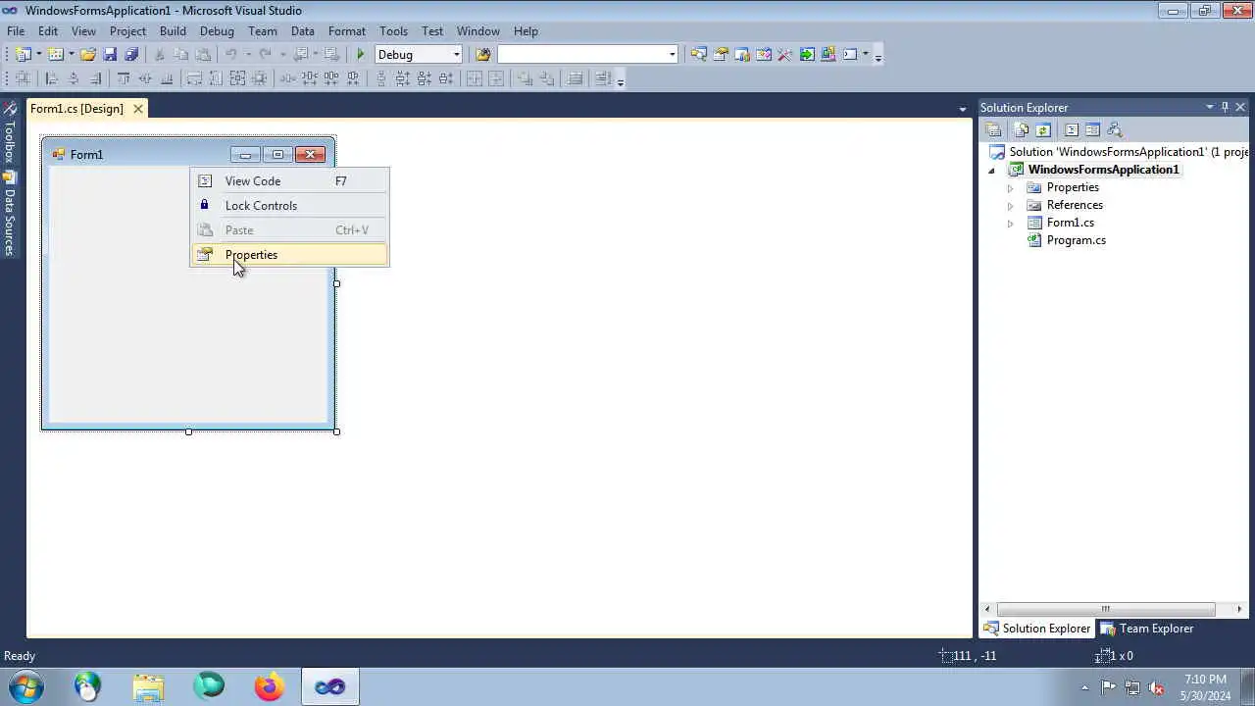Viewport: 1255px width, 706px height.
Task: Click the Align Lefts layout icon
Action: point(52,79)
